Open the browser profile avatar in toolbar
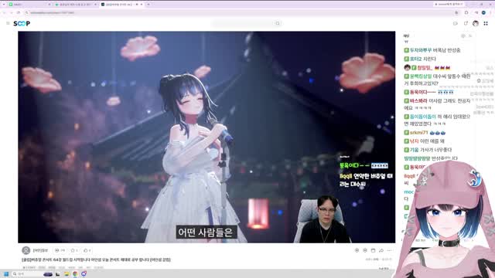Viewport: 495px width, 278px height. click(x=483, y=12)
